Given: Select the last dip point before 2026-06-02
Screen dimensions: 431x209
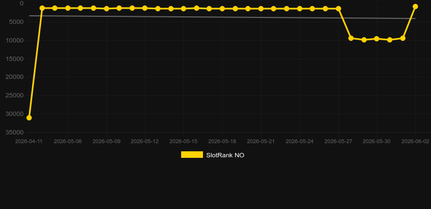Looking at the screenshot, I should tap(403, 38).
